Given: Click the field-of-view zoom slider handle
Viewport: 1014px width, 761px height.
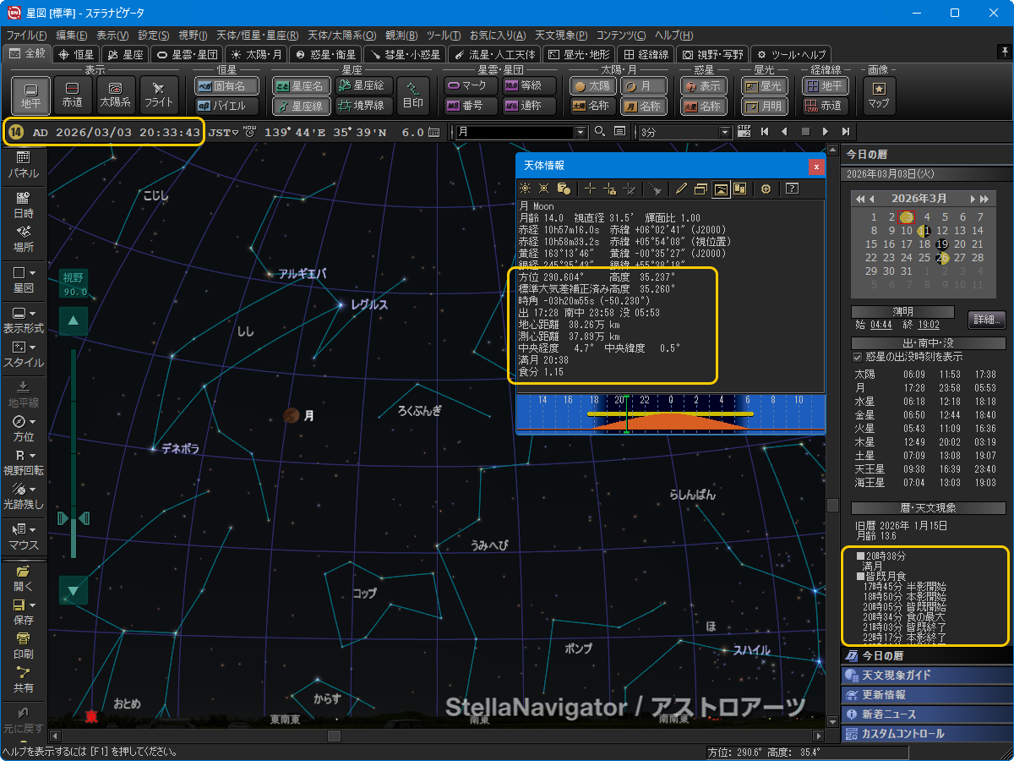Looking at the screenshot, I should [73, 517].
